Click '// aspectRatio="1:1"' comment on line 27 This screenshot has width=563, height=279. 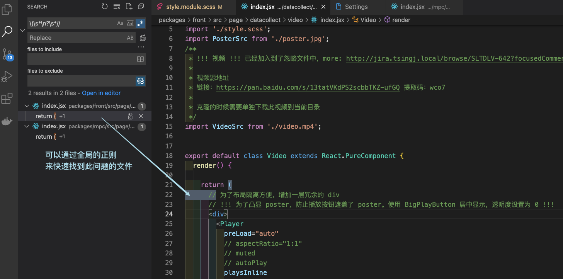click(263, 243)
